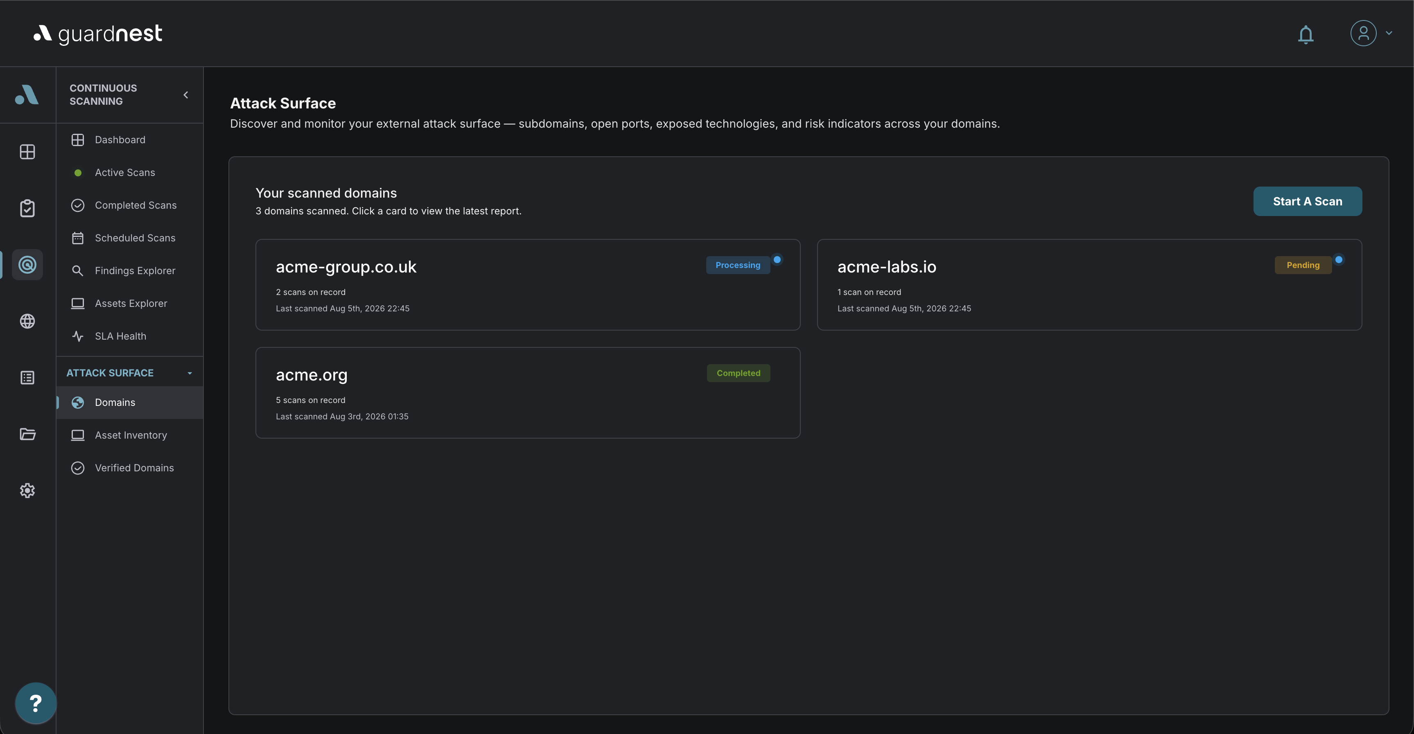Click the Verified Domains check icon

pyautogui.click(x=78, y=468)
